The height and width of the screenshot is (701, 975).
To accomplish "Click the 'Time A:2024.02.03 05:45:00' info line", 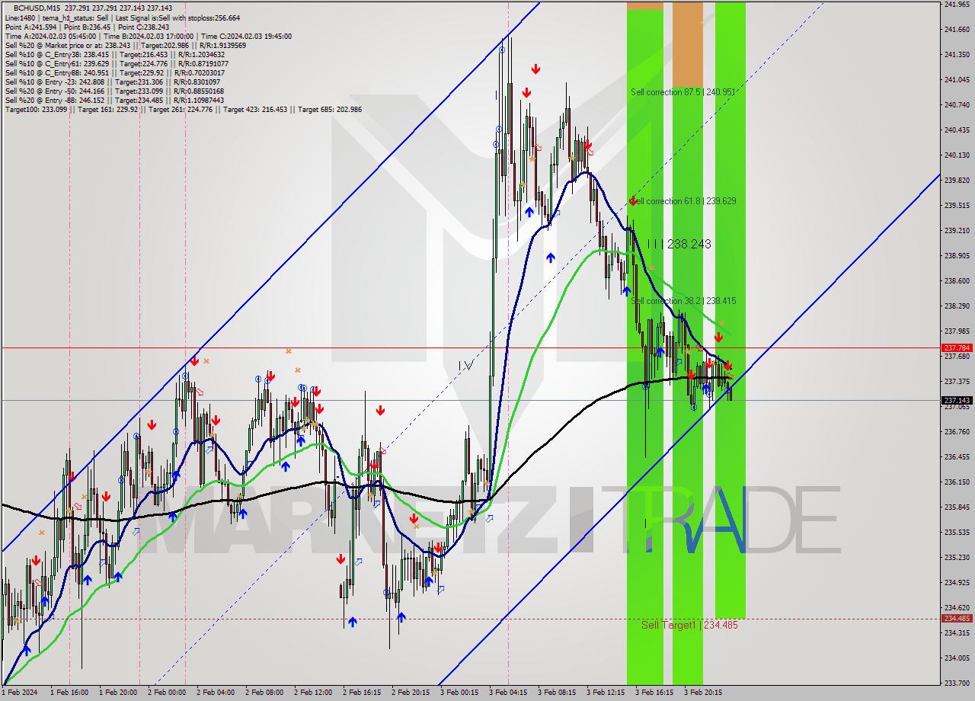I will [x=148, y=36].
